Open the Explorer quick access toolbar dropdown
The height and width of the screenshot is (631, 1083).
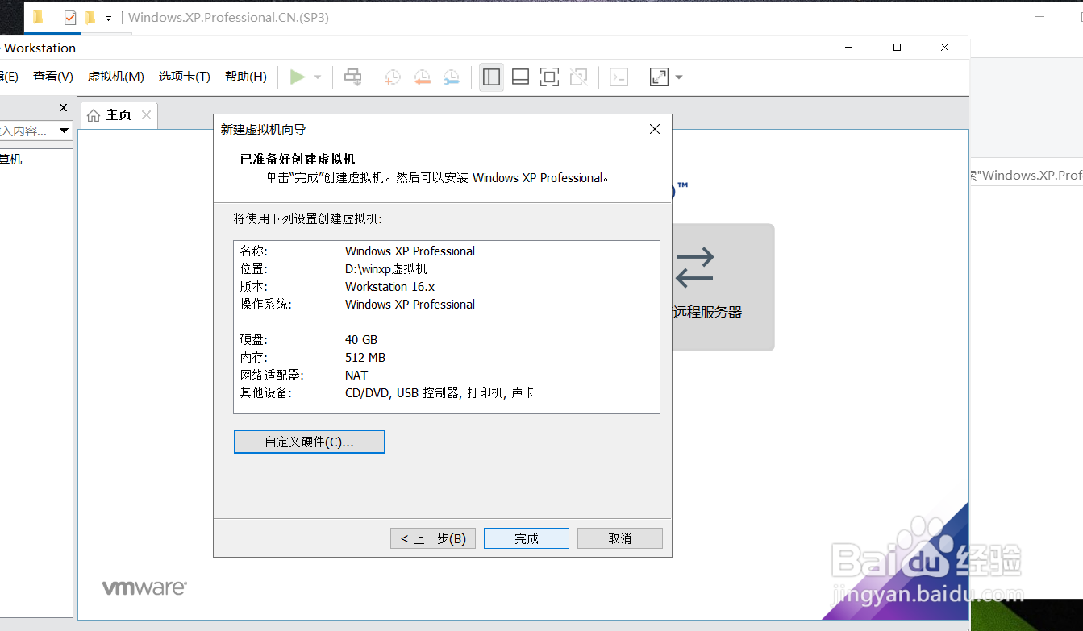click(x=108, y=18)
